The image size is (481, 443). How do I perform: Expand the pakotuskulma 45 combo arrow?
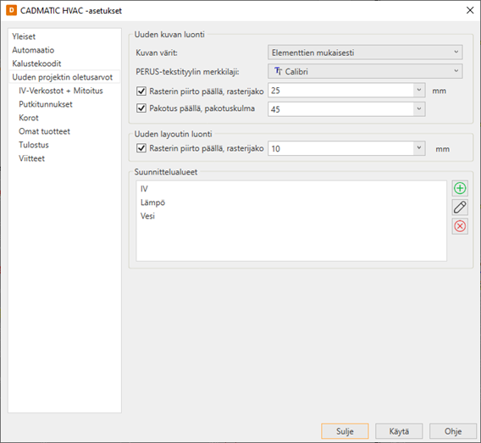coord(419,109)
